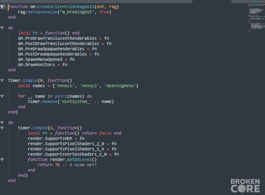Click on 'render.SupportsPixelShaders_2_0' line
This screenshot has height=195, width=265.
tap(72, 144)
